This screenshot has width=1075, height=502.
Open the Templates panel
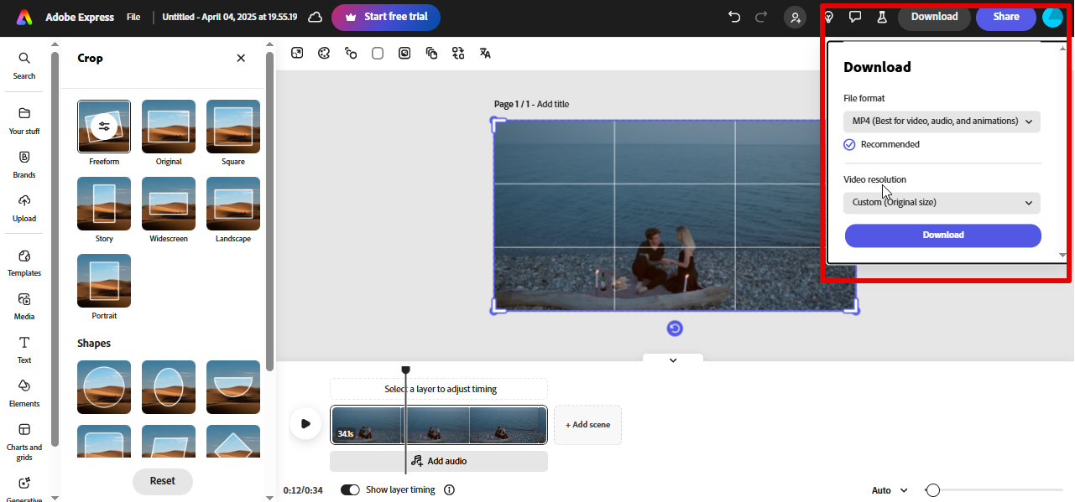tap(24, 261)
